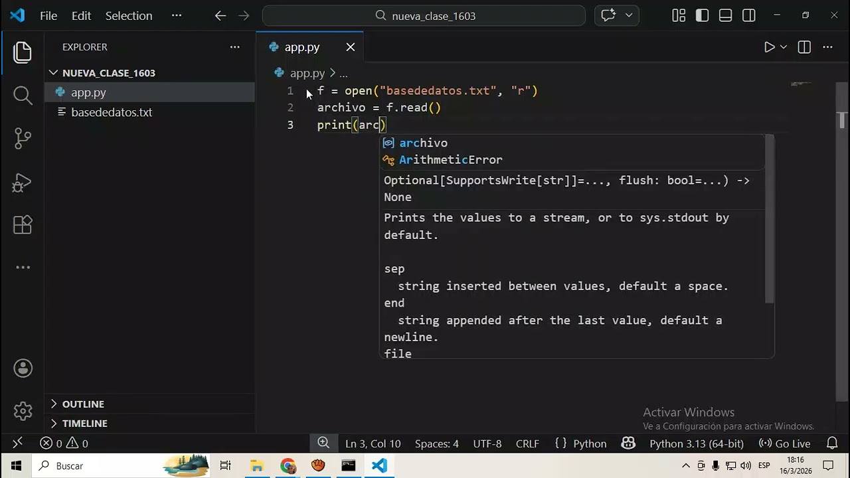Split the editor to the right

804,47
